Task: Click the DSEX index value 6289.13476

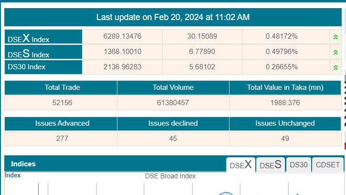Action: click(x=123, y=37)
